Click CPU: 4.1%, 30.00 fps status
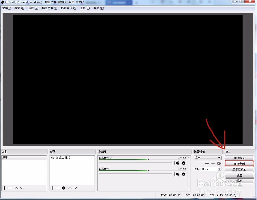Screen dimensions: 257x200 (224, 195)
